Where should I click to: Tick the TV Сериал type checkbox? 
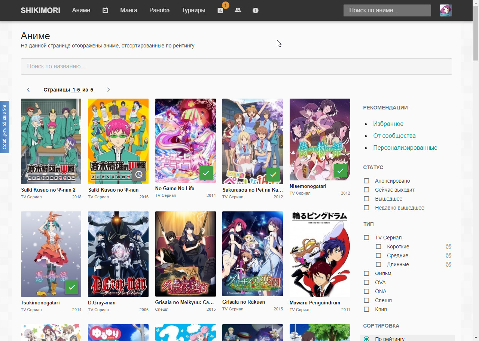367,238
